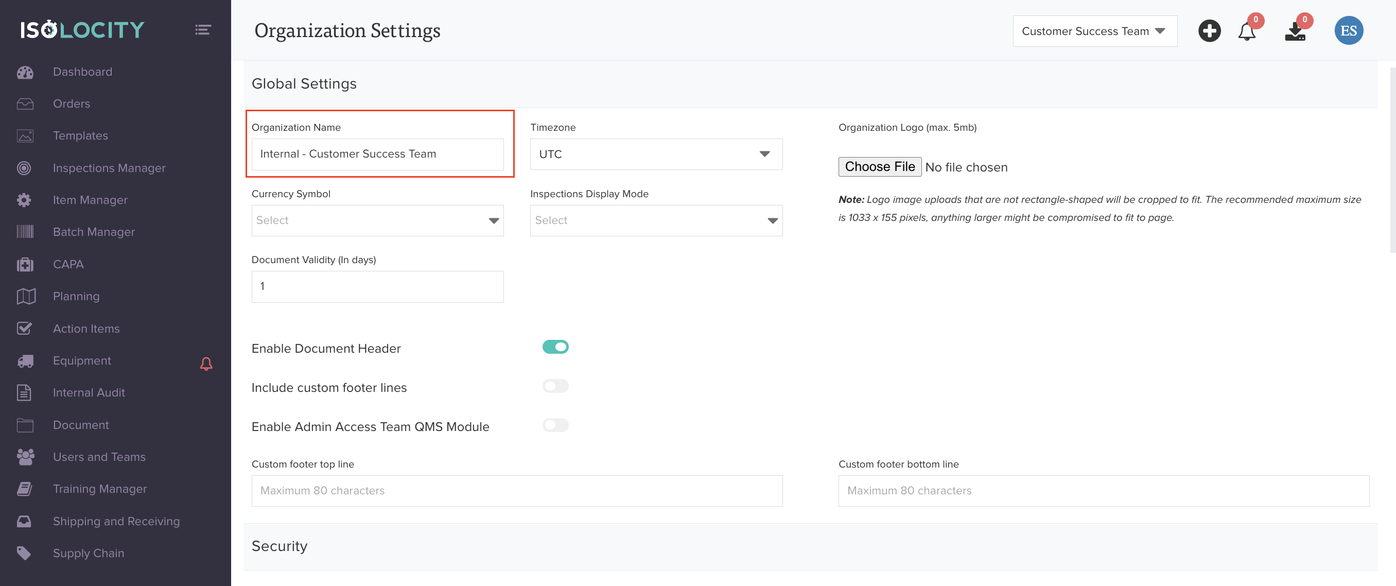The image size is (1396, 586).
Task: Click the sidebar collapse hamburger icon
Action: click(203, 30)
